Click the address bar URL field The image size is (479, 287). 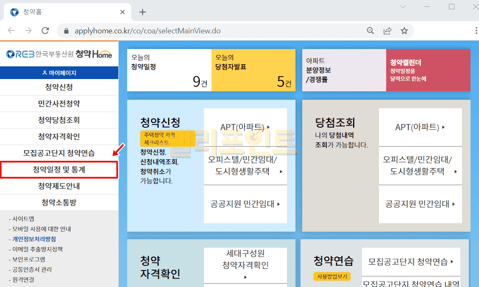(x=212, y=31)
